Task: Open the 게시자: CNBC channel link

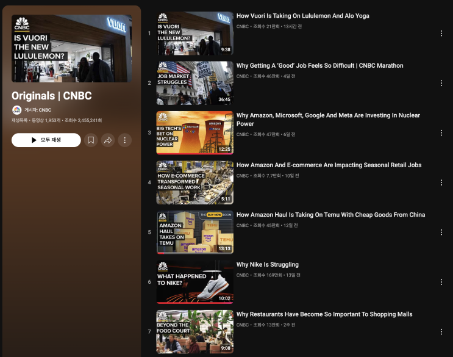Action: click(x=38, y=110)
